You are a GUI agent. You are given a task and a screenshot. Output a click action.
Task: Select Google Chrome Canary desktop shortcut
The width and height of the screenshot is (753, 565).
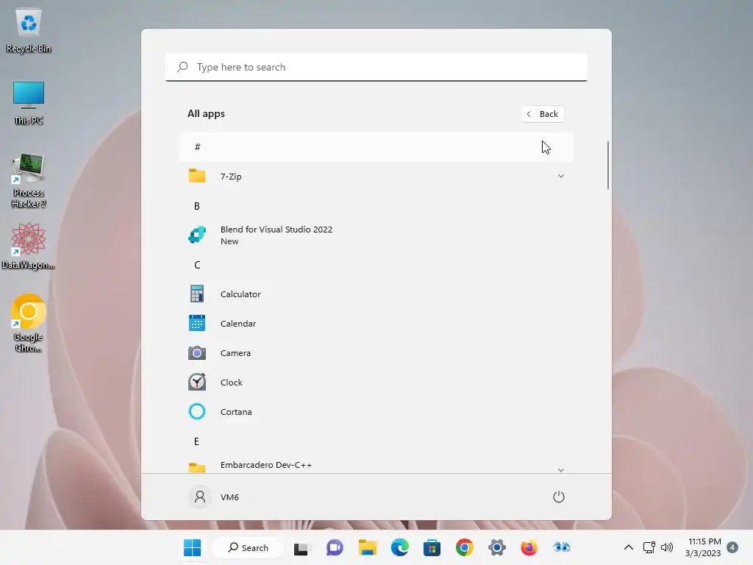pyautogui.click(x=29, y=323)
